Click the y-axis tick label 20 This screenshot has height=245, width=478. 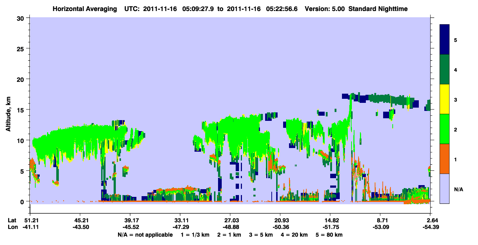click(21, 79)
